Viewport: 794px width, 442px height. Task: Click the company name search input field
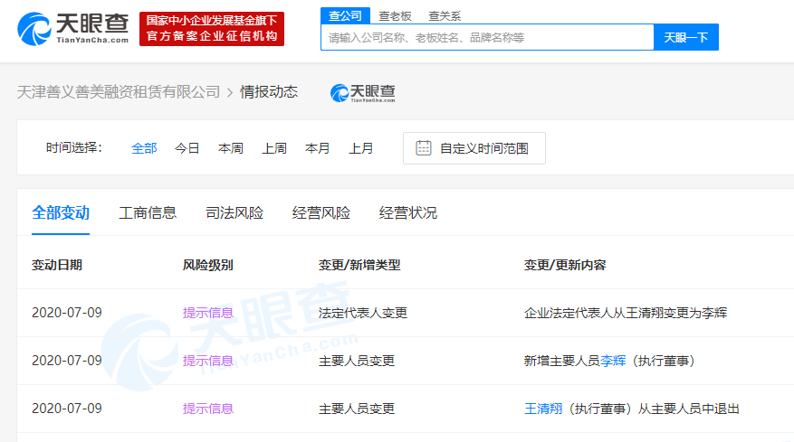click(x=487, y=38)
